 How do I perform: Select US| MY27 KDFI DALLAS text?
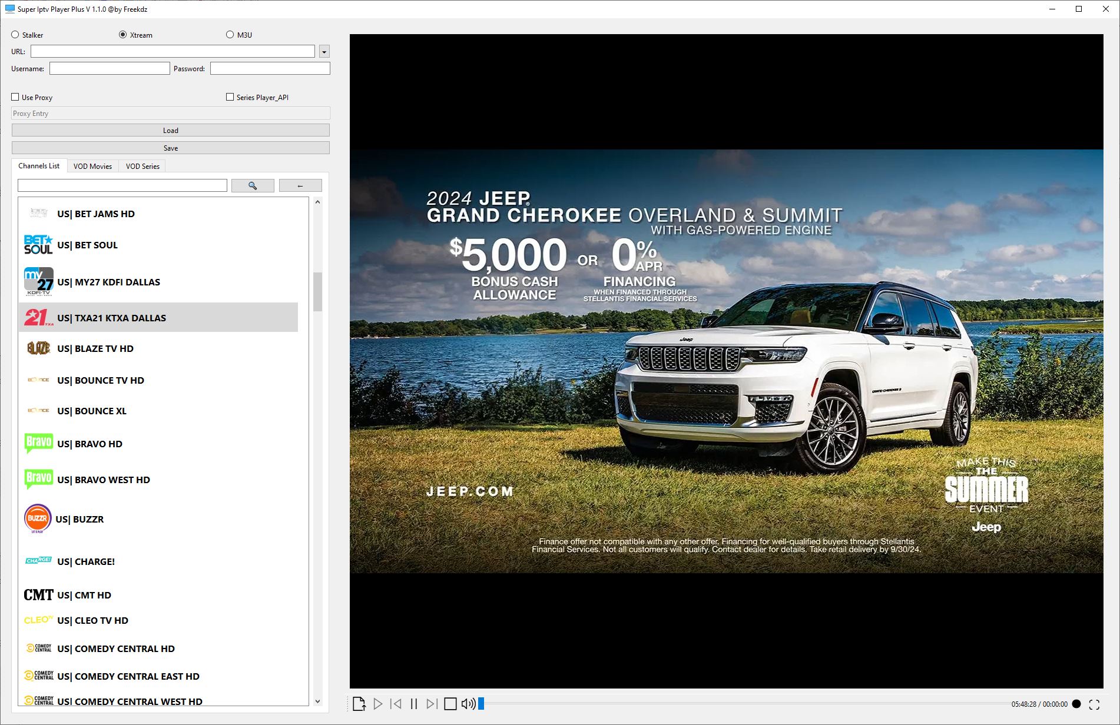[108, 282]
